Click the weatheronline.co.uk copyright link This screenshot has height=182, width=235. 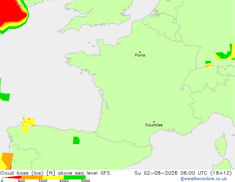(204, 179)
